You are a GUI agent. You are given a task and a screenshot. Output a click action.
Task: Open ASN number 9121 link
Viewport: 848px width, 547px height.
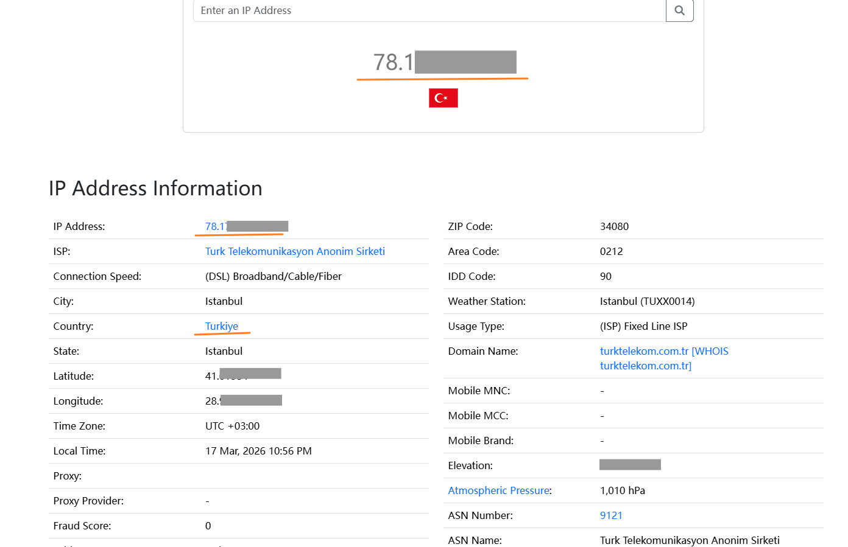[x=611, y=515]
